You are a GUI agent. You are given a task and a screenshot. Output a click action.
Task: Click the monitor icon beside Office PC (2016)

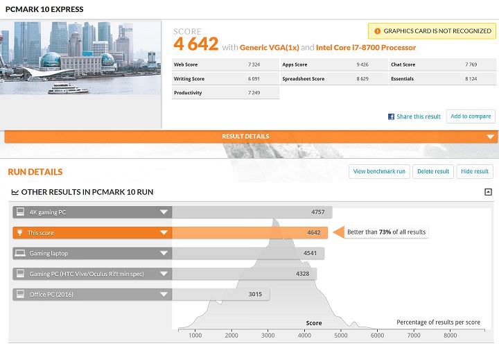click(x=20, y=294)
